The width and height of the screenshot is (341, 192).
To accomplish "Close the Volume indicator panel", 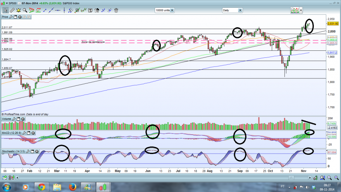I will pos(23,119).
